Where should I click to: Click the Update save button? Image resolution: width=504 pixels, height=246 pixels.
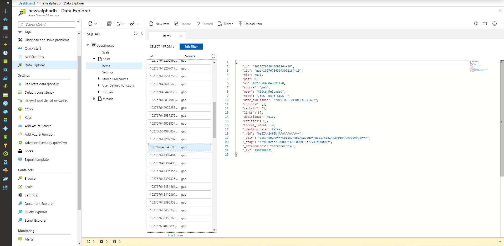(x=183, y=24)
